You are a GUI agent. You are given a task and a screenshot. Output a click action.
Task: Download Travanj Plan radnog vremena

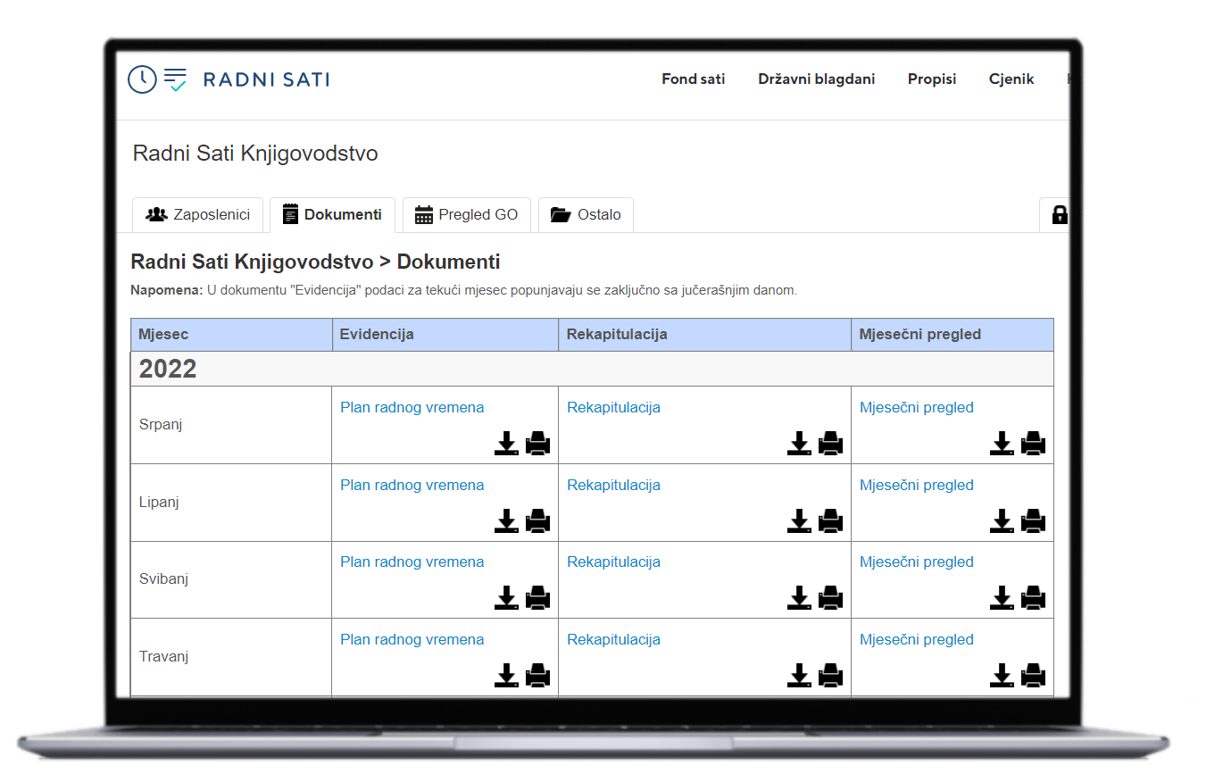(x=506, y=676)
